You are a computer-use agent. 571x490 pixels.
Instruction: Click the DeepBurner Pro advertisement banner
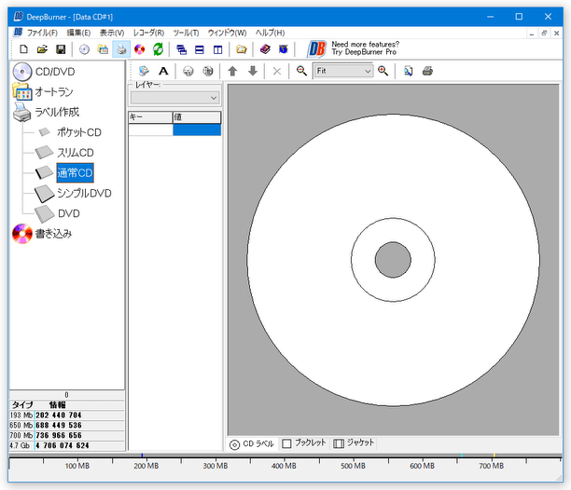[x=354, y=48]
